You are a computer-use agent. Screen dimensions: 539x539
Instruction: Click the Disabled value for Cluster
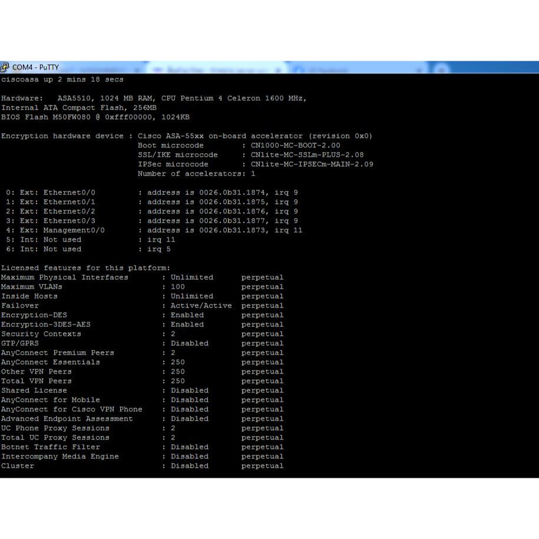(189, 466)
